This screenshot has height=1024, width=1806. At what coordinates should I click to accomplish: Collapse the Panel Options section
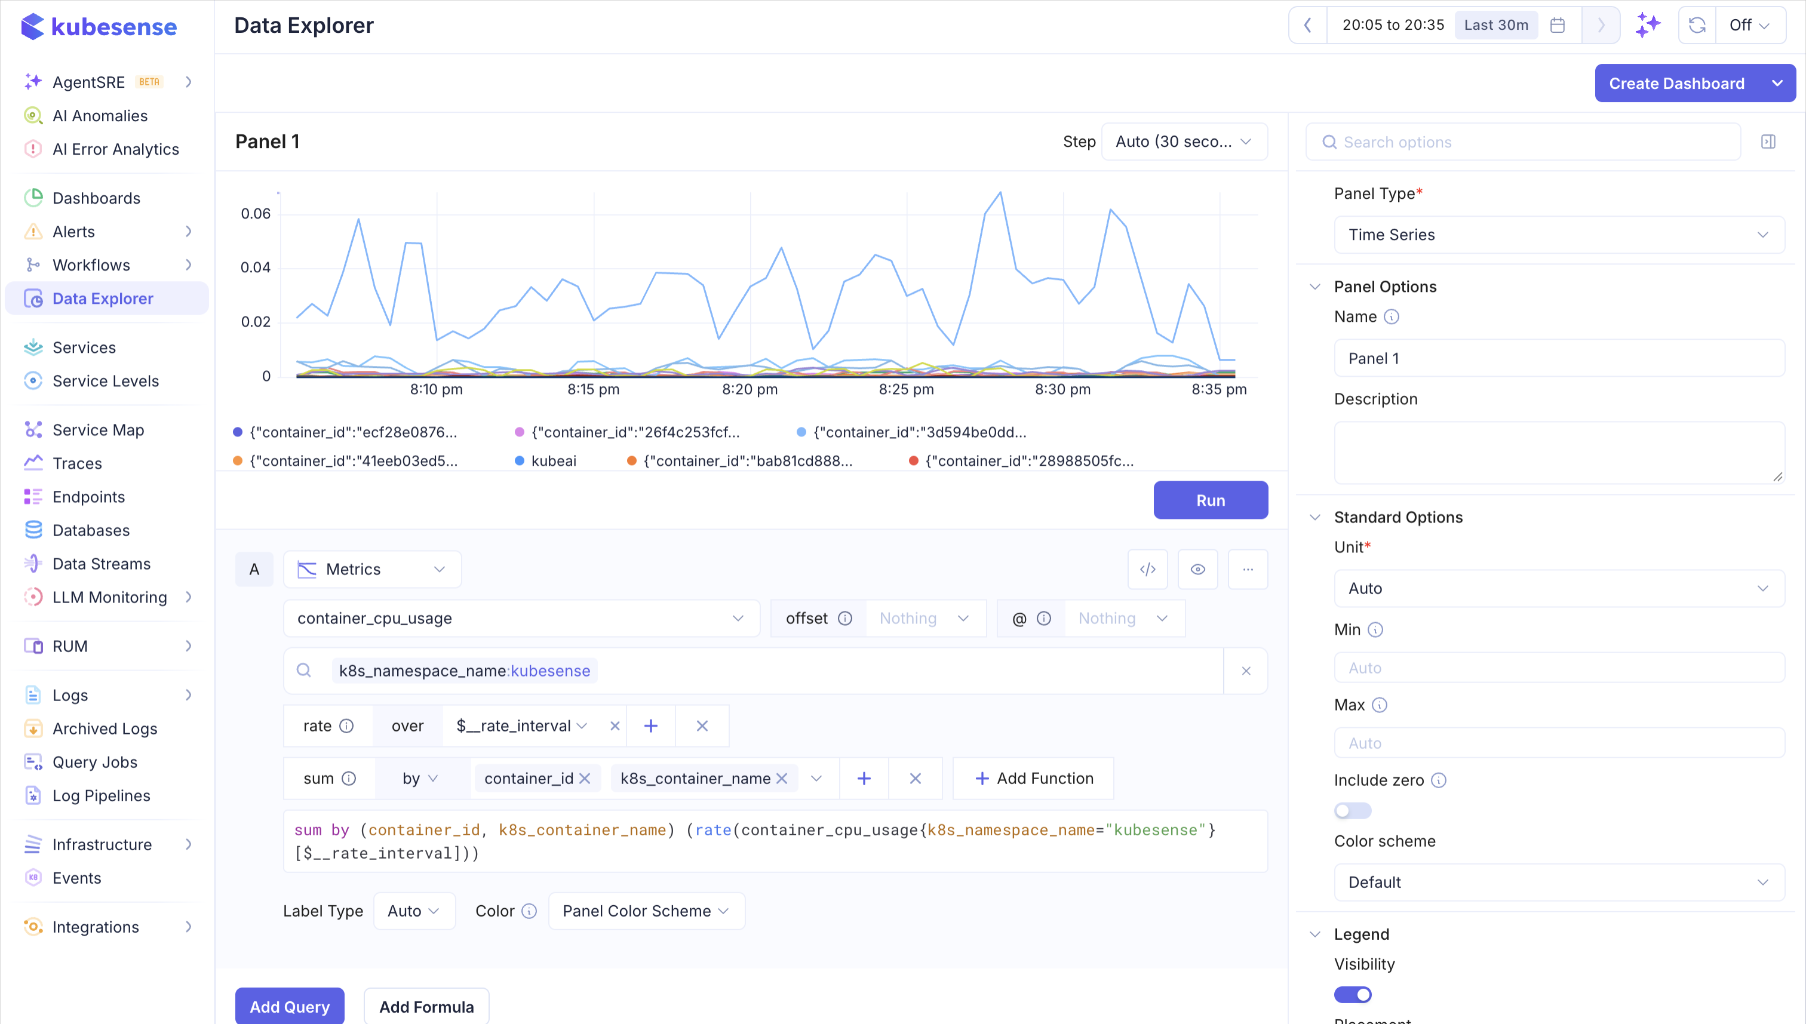(1314, 287)
